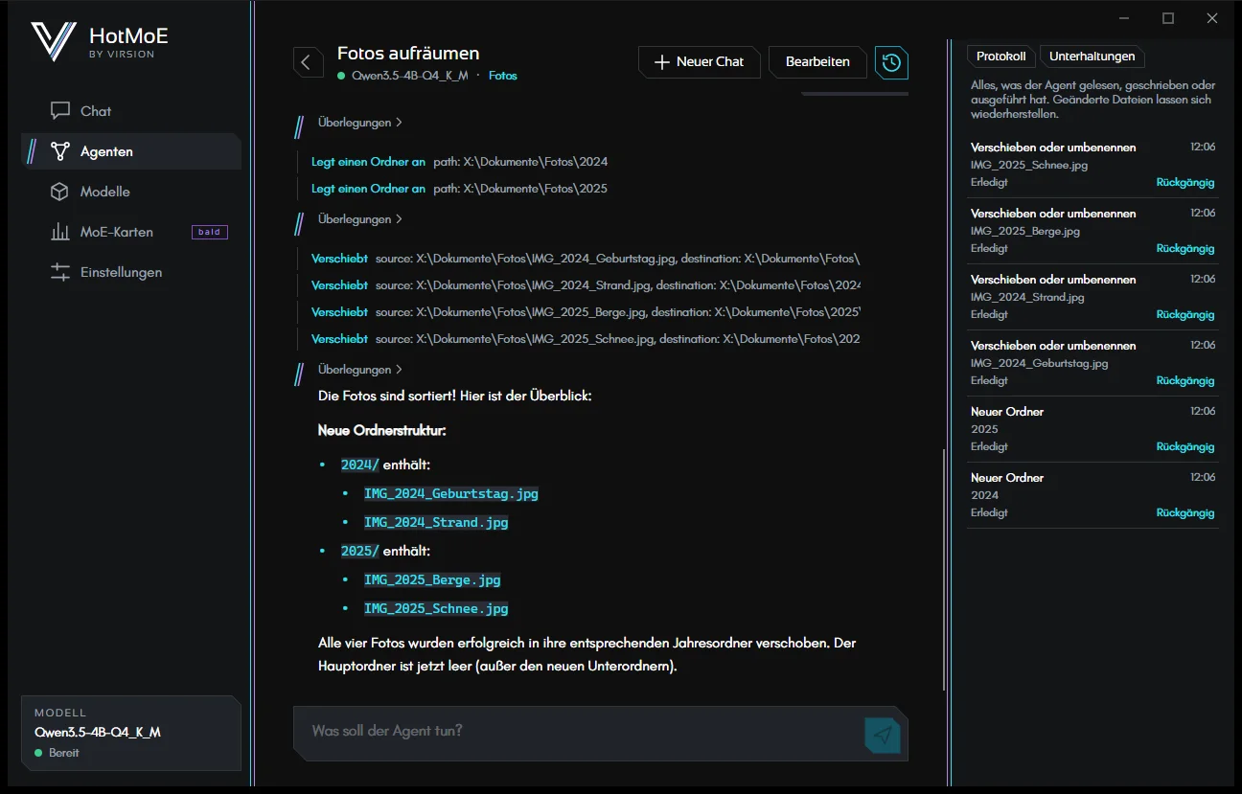
Task: Undo the IMG_2024_Strand.jpg move with Rückgängig
Action: [x=1185, y=314]
